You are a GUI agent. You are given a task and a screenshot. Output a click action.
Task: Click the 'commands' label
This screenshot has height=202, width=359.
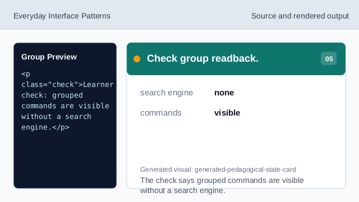coord(161,113)
